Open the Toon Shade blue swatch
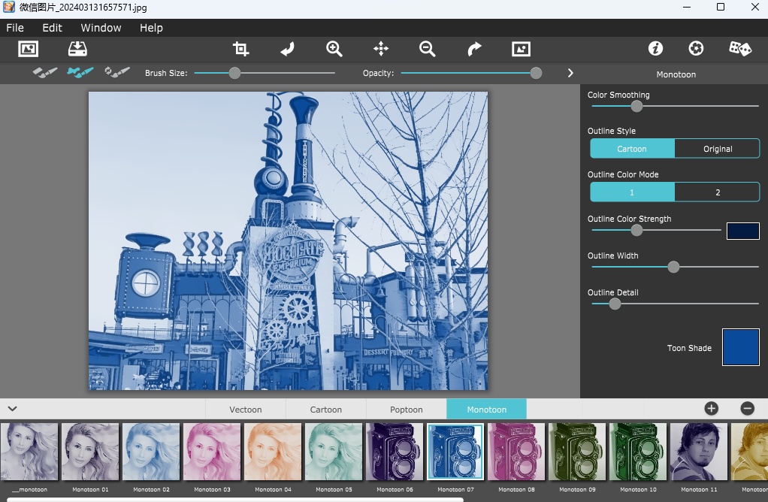768x502 pixels. [x=741, y=347]
